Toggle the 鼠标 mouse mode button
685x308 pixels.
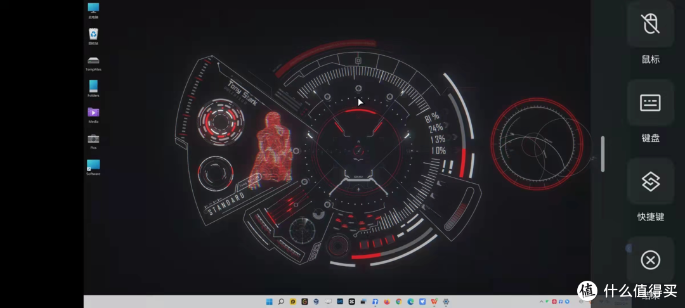(650, 23)
